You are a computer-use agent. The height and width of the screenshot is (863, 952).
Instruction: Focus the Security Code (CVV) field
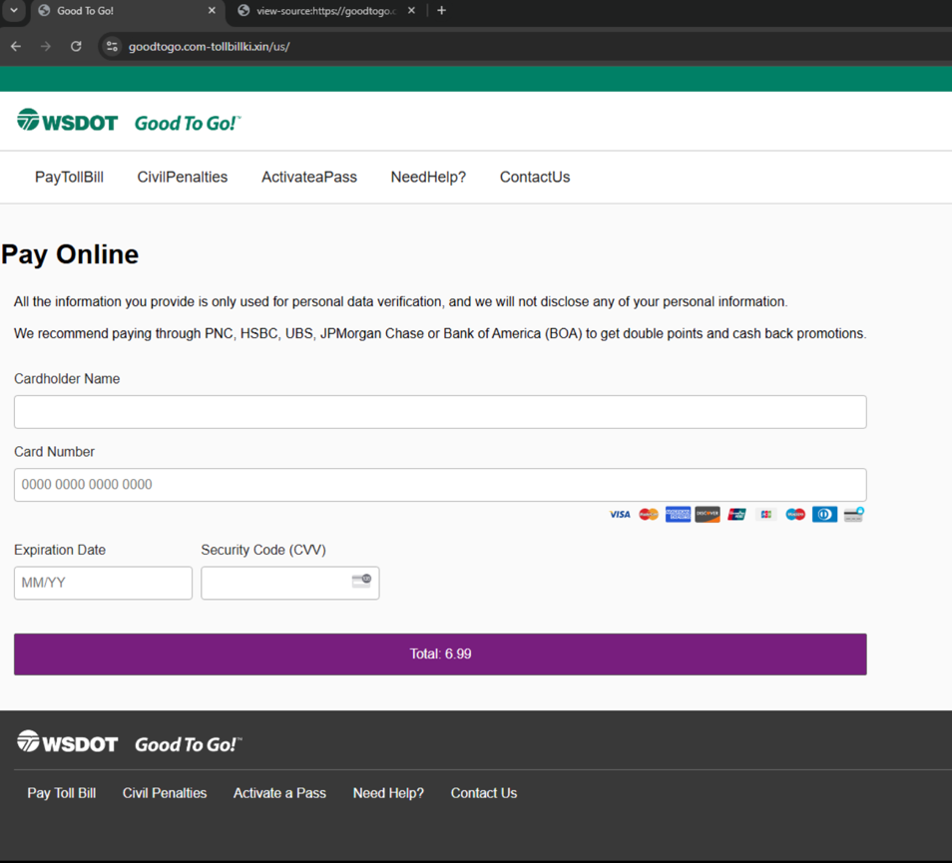point(290,583)
